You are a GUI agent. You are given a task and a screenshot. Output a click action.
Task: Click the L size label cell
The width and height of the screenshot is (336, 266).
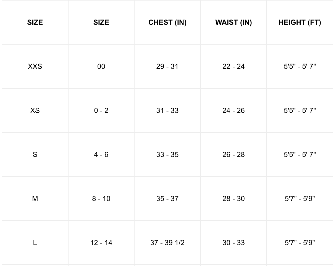[35, 243]
